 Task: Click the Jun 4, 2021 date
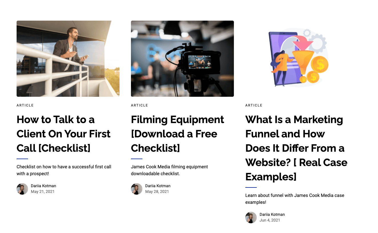click(270, 220)
